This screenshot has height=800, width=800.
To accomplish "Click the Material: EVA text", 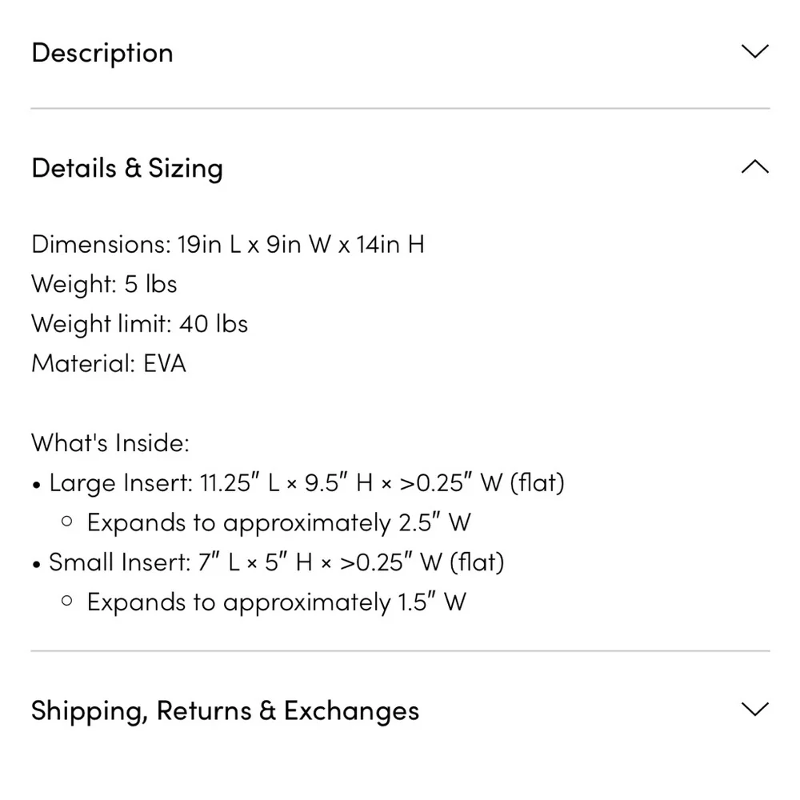I will (x=109, y=363).
